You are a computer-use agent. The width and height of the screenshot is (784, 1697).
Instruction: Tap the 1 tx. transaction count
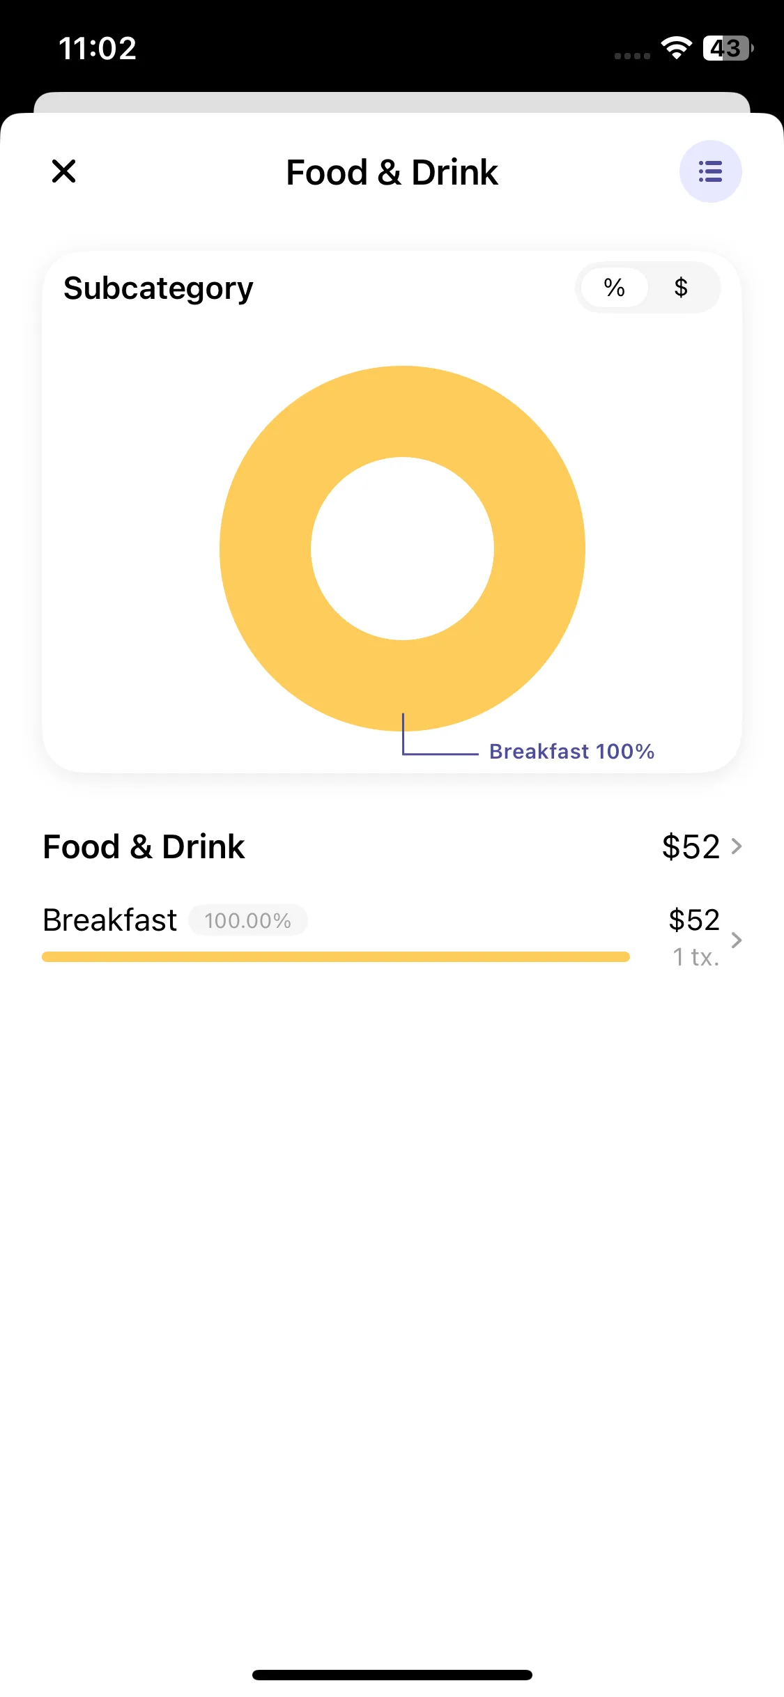695,958
